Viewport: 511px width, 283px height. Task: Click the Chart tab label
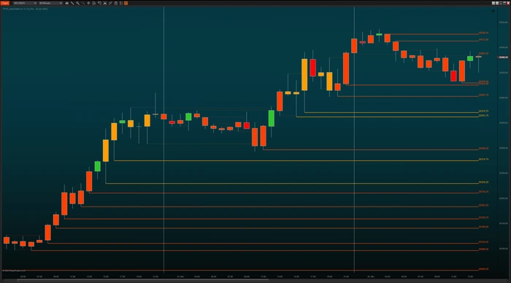pos(5,3)
